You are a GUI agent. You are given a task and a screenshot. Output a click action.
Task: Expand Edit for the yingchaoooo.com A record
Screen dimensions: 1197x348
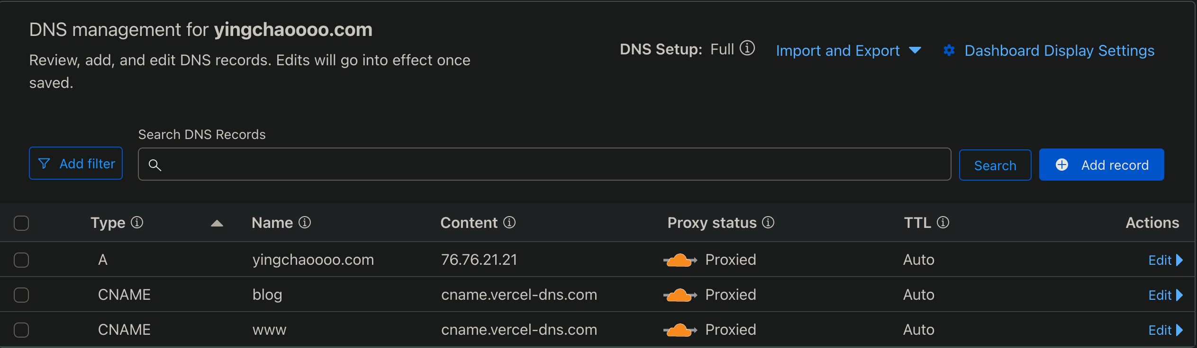[x=1165, y=260]
